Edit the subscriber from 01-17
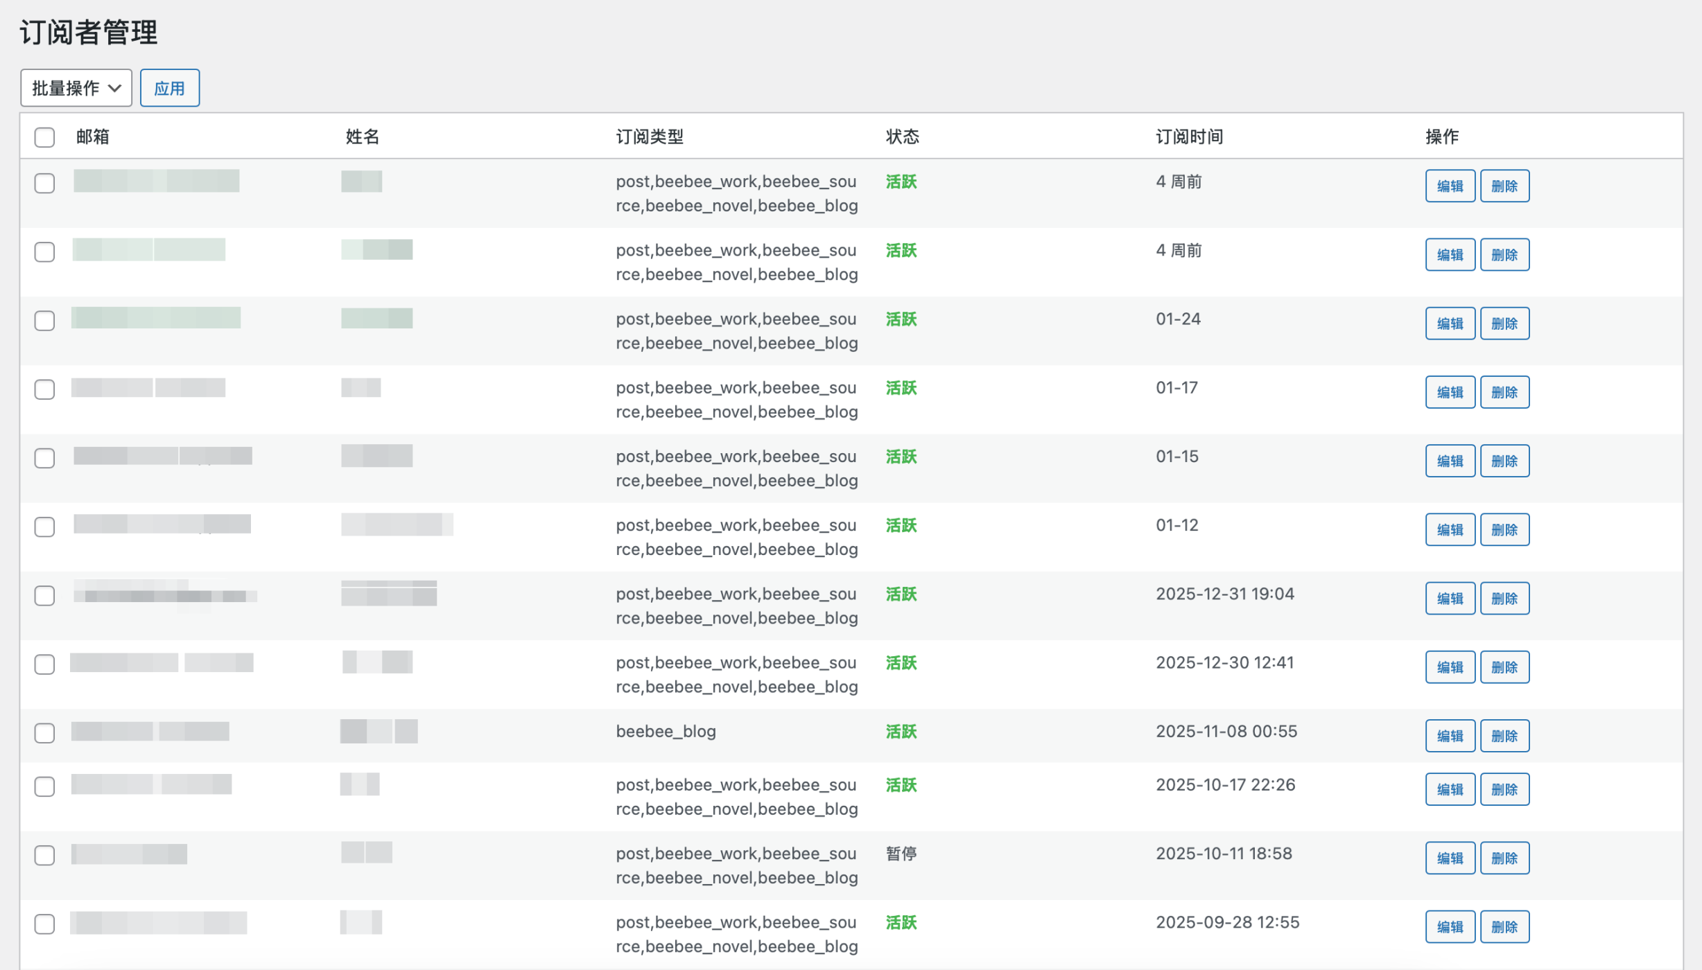 click(1449, 393)
